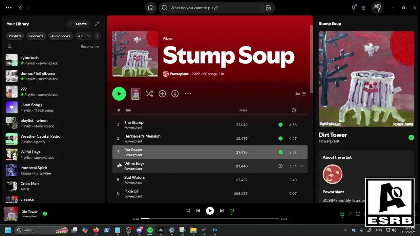Open the cybertech playlist
Image resolution: width=420 pixels, height=236 pixels.
(54, 60)
